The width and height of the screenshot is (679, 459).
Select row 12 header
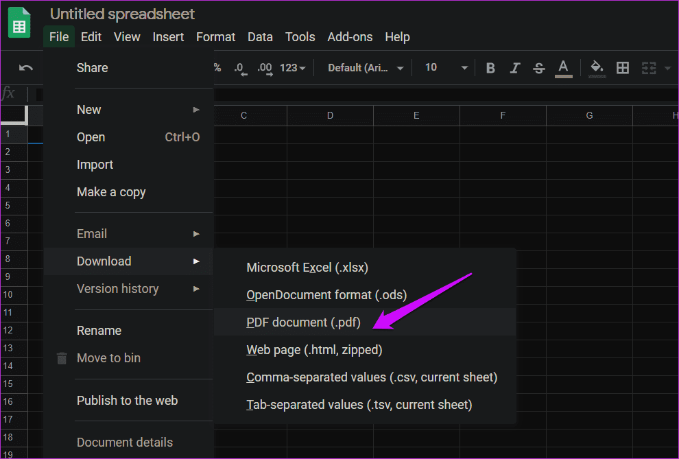tap(14, 331)
